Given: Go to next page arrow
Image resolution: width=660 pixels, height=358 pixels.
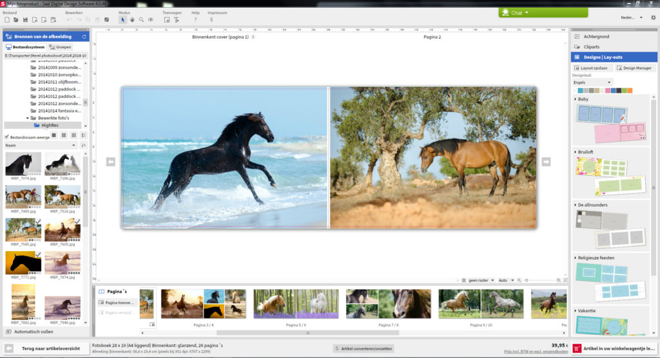Looking at the screenshot, I should tap(546, 162).
